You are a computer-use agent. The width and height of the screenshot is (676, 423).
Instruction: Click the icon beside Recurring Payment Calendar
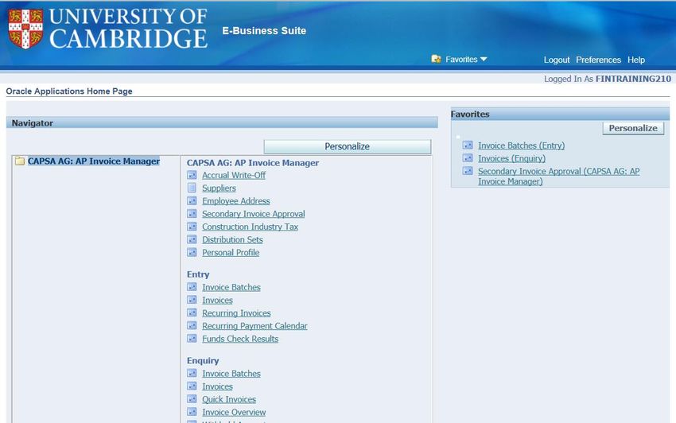[x=192, y=326]
